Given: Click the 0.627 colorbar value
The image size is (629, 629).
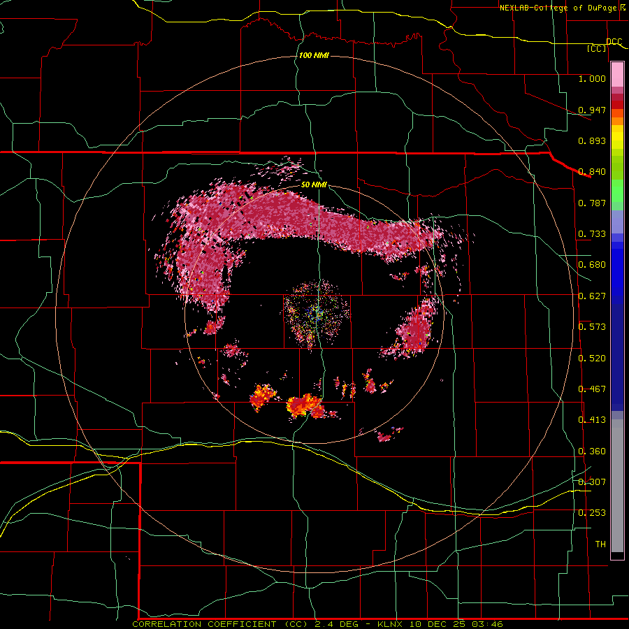Looking at the screenshot, I should 592,296.
